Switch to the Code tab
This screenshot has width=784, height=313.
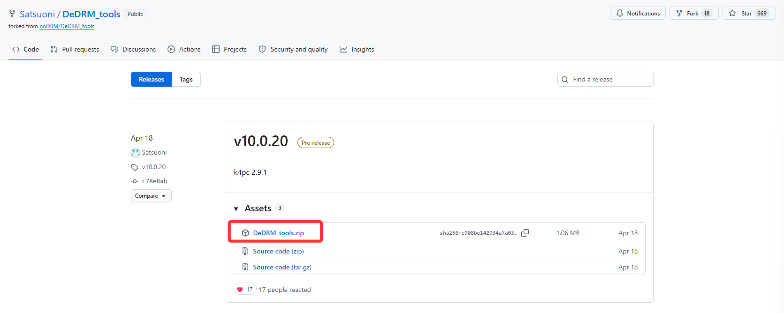26,49
